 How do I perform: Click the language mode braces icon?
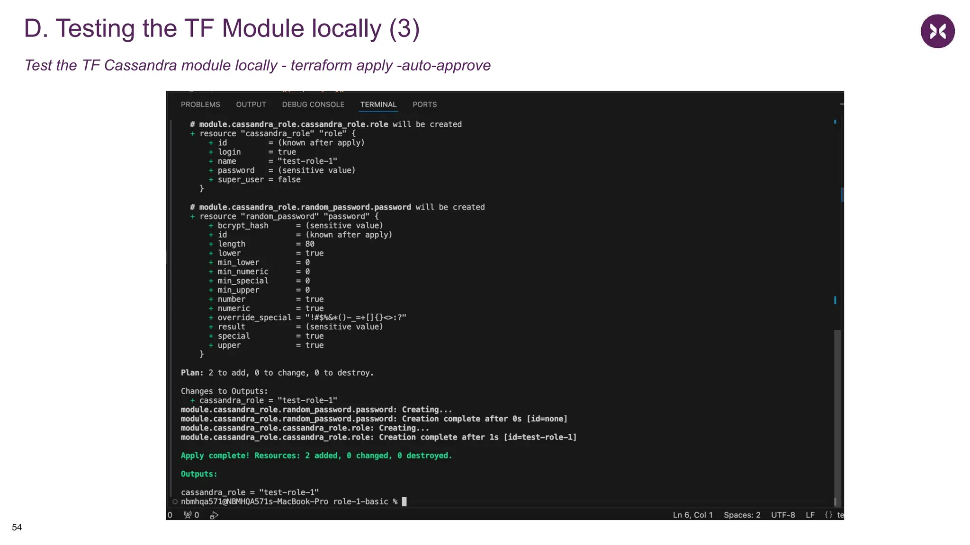pyautogui.click(x=828, y=515)
